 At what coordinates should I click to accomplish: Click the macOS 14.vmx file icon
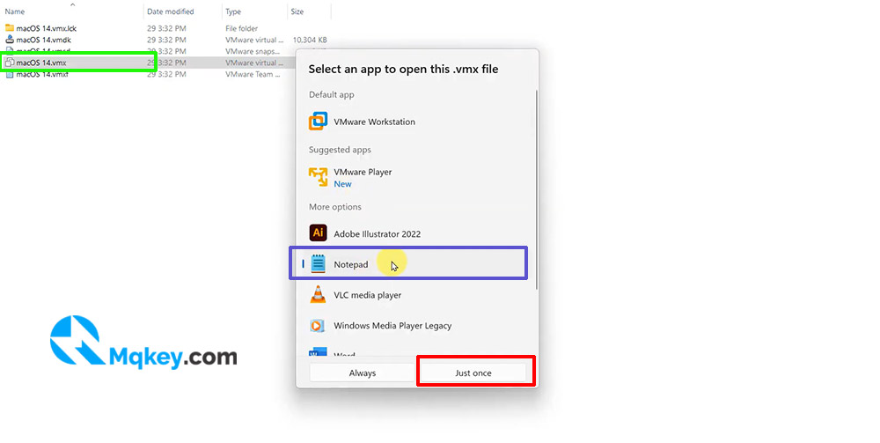[x=9, y=63]
